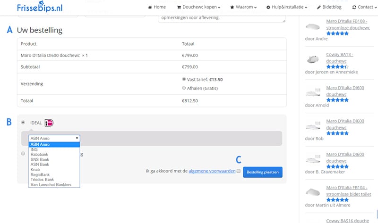The image size is (378, 223).
Task: Click the Maro D'Italia DI600 douchewc order row
Action: (152, 55)
